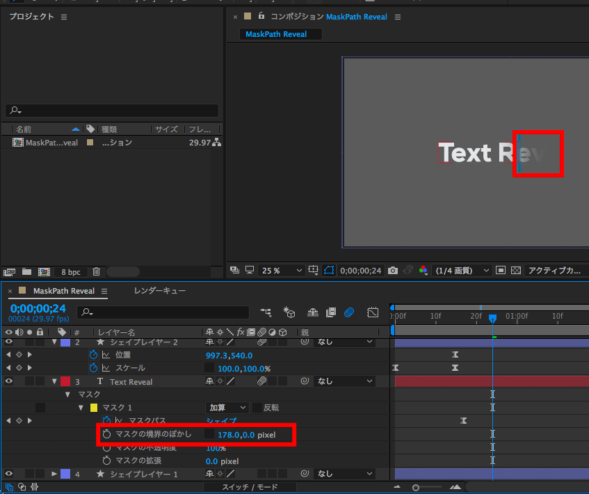Click the snapshot camera icon in viewer
The height and width of the screenshot is (494, 589).
tap(393, 270)
